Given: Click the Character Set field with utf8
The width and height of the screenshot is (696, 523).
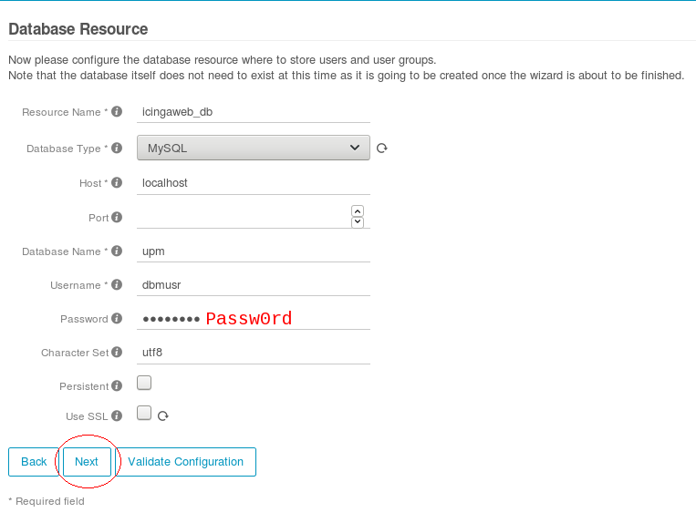Looking at the screenshot, I should (254, 353).
